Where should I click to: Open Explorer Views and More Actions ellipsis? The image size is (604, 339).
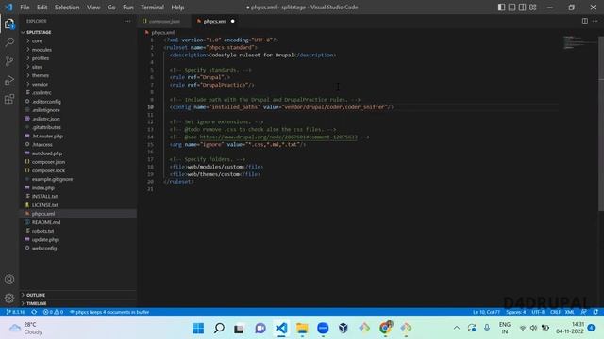(x=127, y=21)
